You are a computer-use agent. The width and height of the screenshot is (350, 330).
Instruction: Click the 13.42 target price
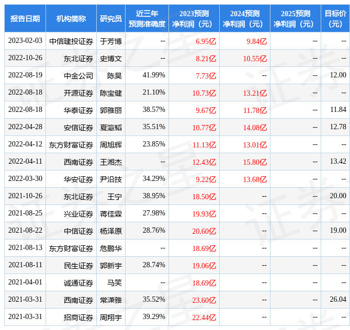point(338,161)
